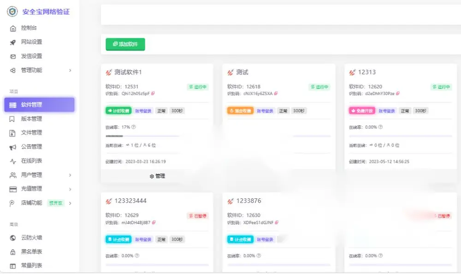The image size is (461, 274).
Task: Expand the 店铺功能 submenu chevron
Action: point(70,203)
